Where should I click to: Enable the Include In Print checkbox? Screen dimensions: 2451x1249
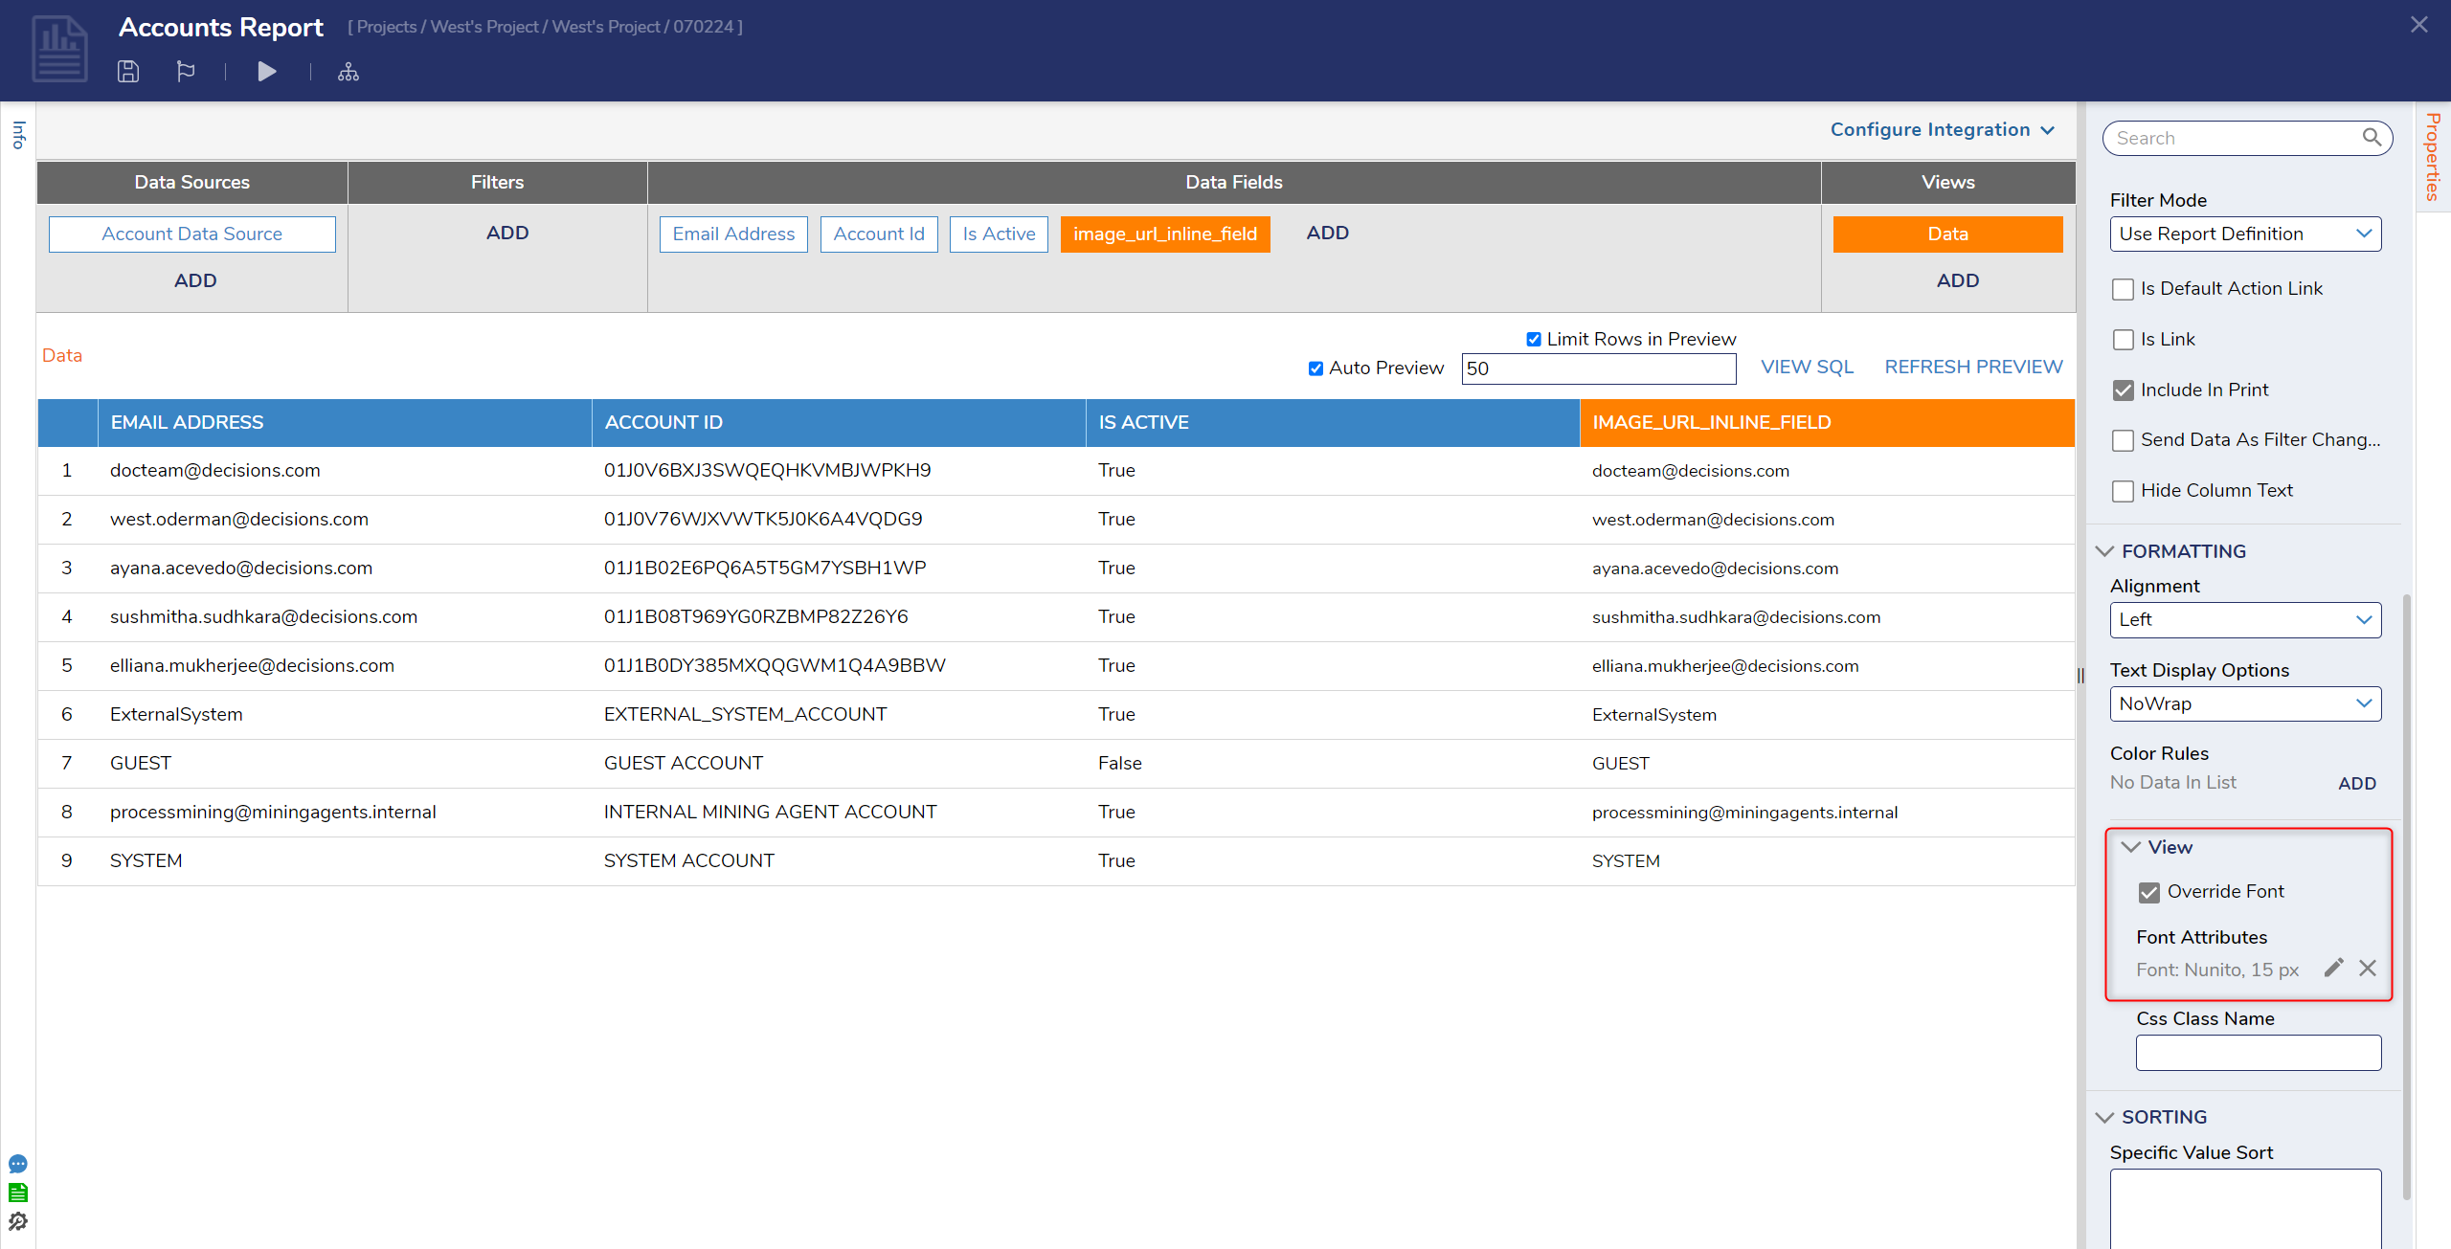(x=2125, y=389)
